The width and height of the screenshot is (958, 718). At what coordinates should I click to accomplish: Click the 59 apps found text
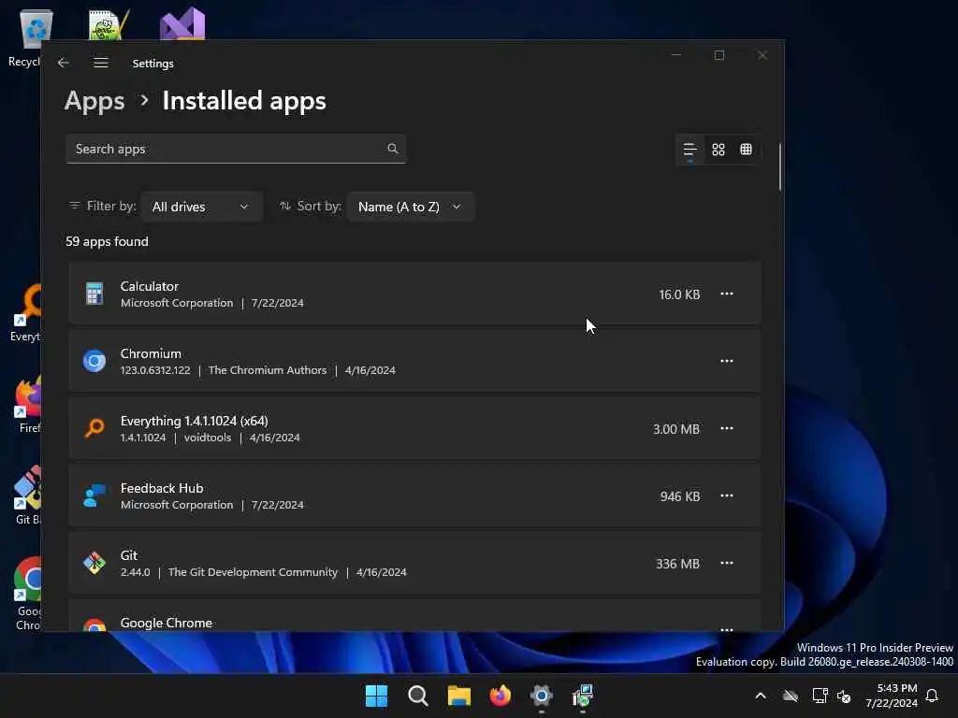click(x=107, y=241)
